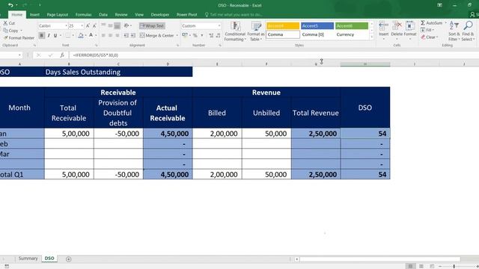This screenshot has width=479, height=269.
Task: Open the Custom number format dropdown
Action: pyautogui.click(x=219, y=26)
